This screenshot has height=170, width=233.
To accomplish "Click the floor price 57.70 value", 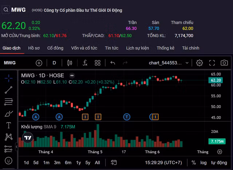I will click(154, 28).
